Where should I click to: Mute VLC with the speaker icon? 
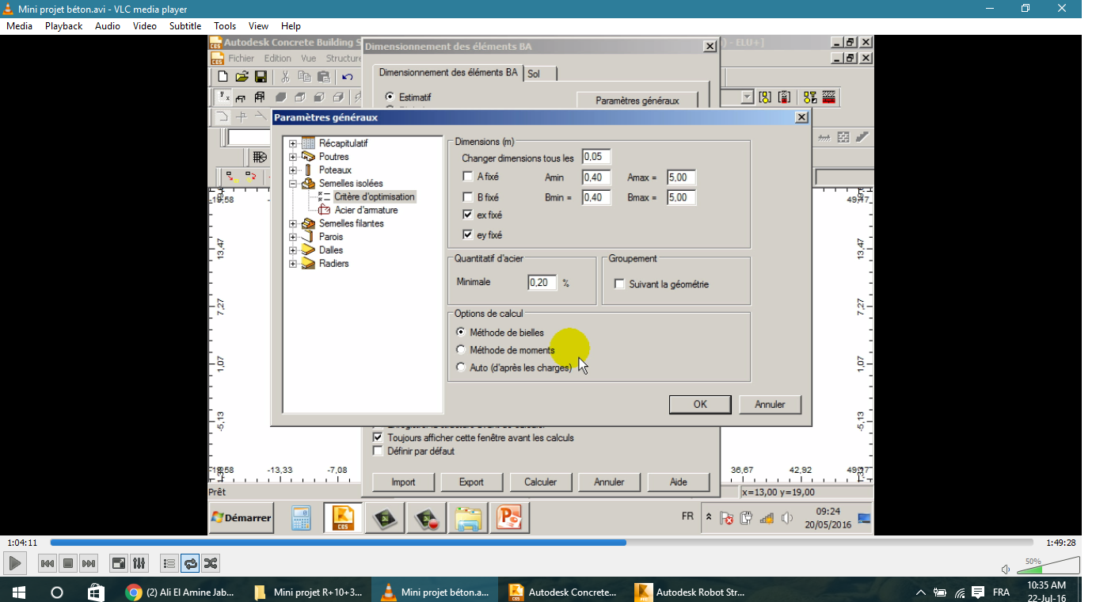tap(1005, 569)
